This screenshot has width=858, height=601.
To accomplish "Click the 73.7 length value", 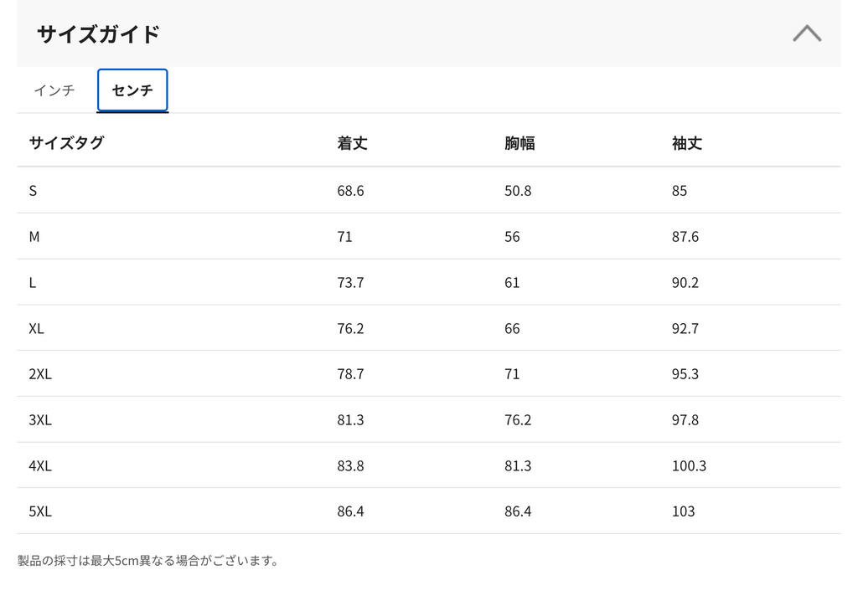I will [350, 283].
